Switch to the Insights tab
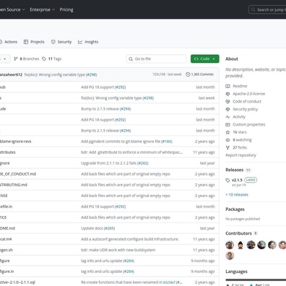The height and width of the screenshot is (286, 286). click(x=88, y=42)
